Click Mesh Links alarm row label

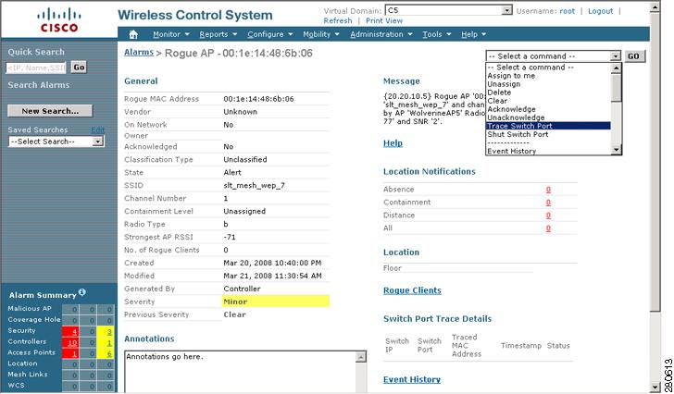[27, 375]
